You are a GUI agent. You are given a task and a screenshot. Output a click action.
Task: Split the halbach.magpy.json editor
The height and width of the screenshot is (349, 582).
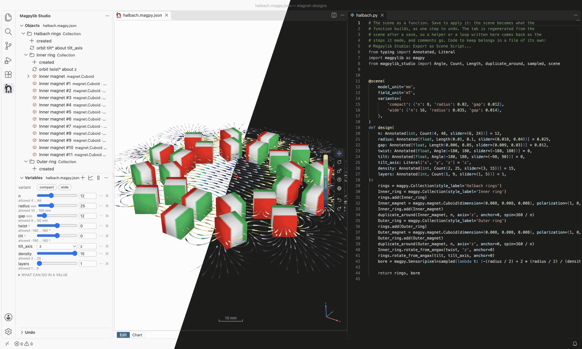[334, 15]
